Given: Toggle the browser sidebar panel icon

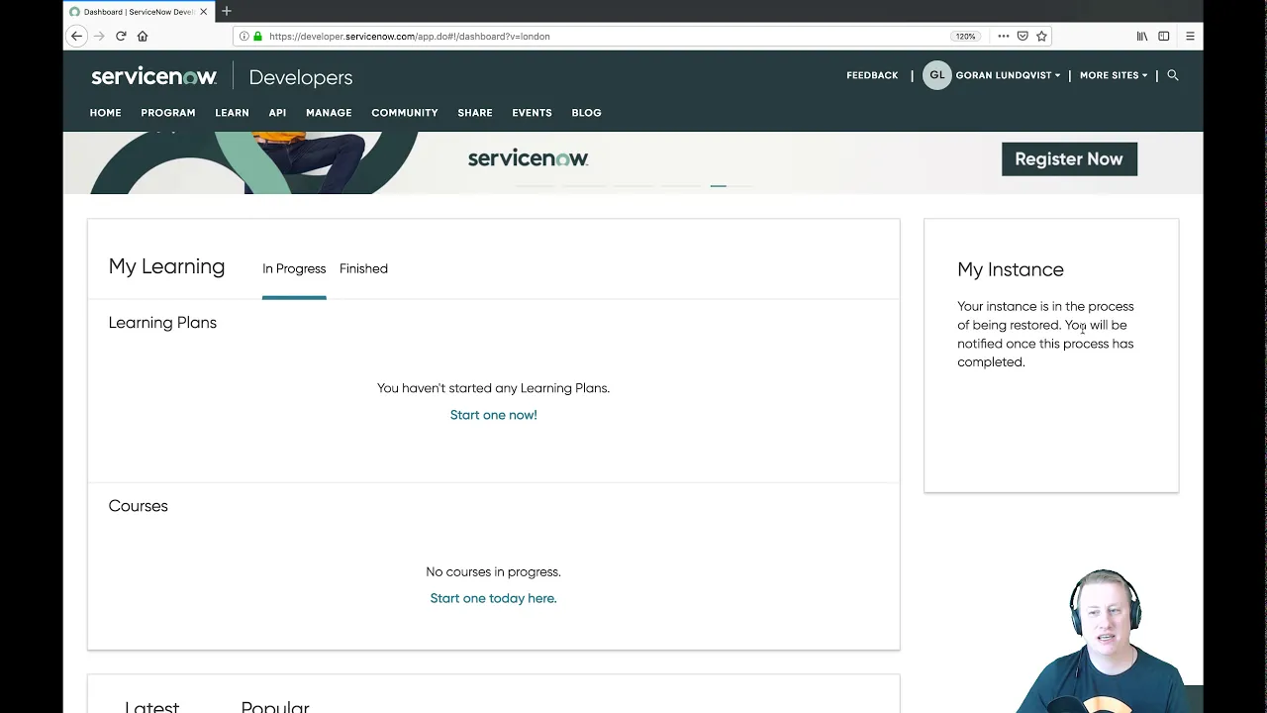Looking at the screenshot, I should (x=1164, y=36).
